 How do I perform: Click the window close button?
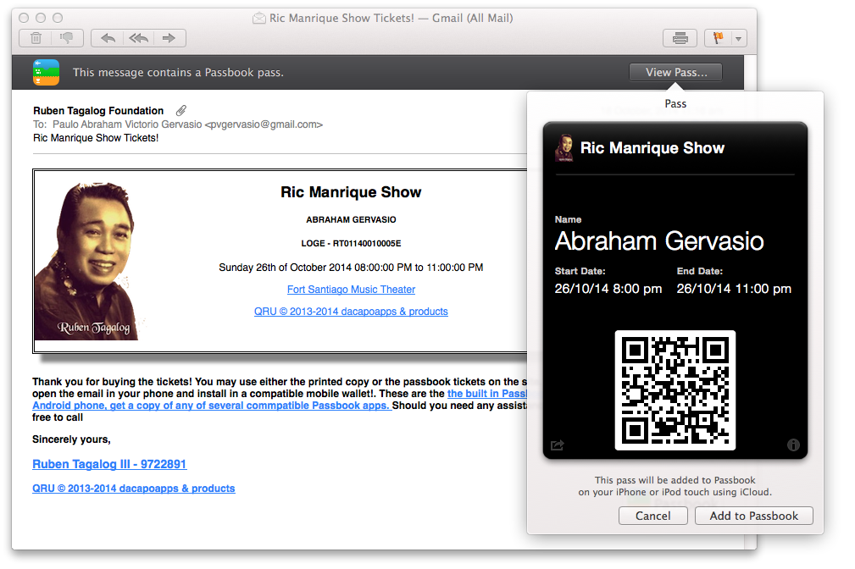(x=24, y=18)
